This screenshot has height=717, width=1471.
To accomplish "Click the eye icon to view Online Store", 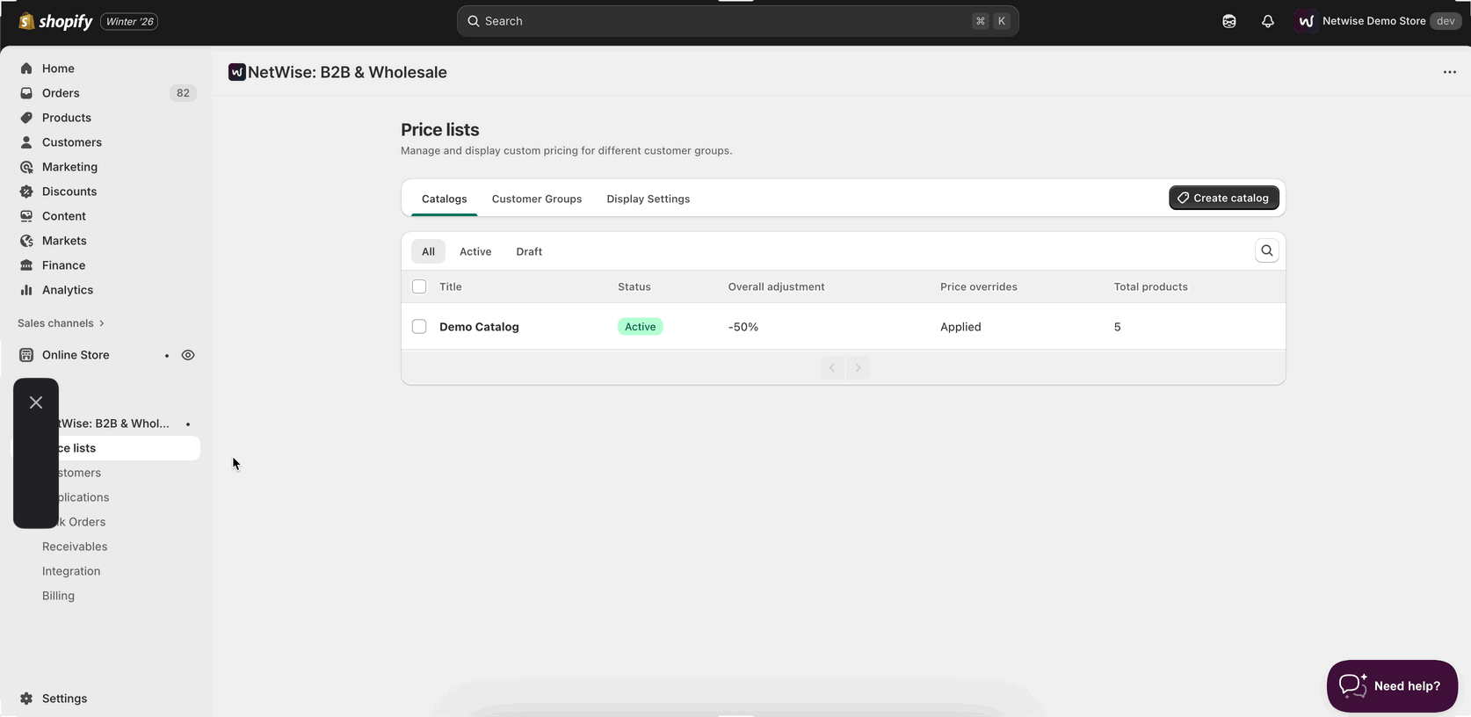I will coord(188,355).
